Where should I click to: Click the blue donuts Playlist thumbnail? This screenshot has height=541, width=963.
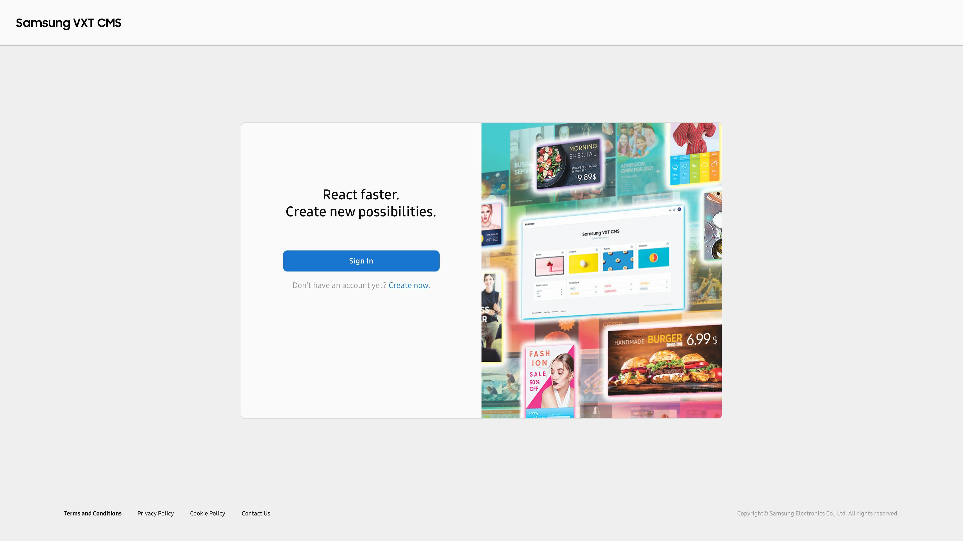click(x=618, y=260)
